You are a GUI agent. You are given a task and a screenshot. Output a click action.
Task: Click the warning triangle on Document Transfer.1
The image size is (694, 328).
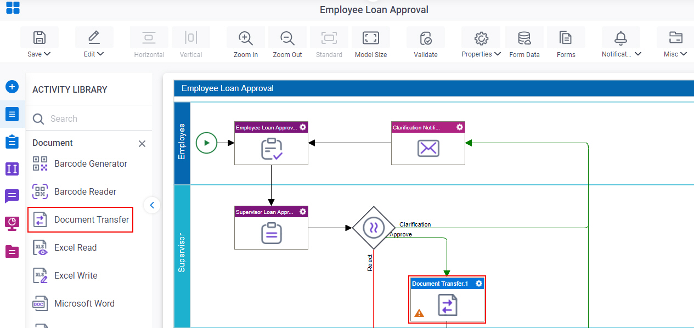(x=419, y=313)
